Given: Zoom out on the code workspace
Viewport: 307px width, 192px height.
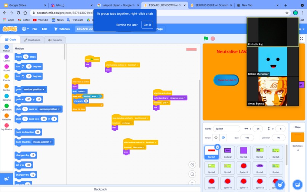Looking at the screenshot, I should point(192,174).
